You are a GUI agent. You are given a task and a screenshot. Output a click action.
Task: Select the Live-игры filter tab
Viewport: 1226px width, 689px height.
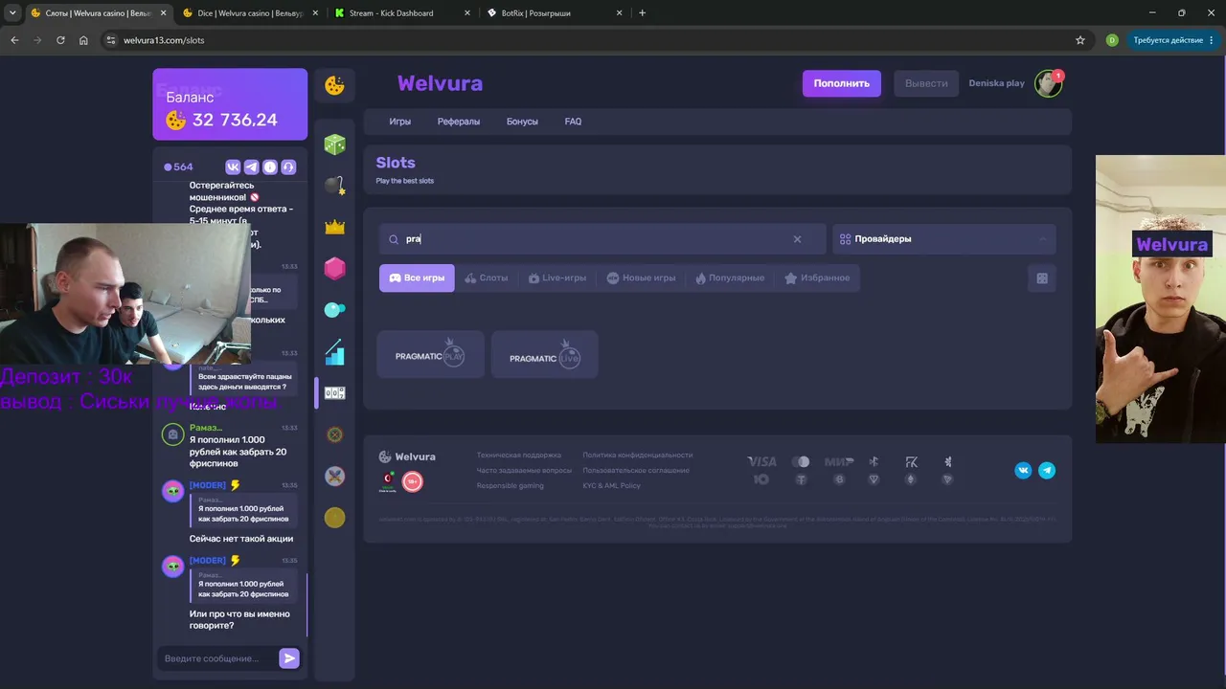coord(556,278)
